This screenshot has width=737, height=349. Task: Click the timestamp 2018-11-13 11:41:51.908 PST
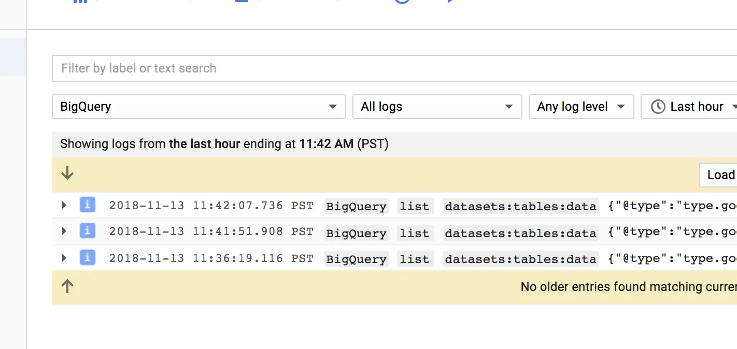click(211, 231)
